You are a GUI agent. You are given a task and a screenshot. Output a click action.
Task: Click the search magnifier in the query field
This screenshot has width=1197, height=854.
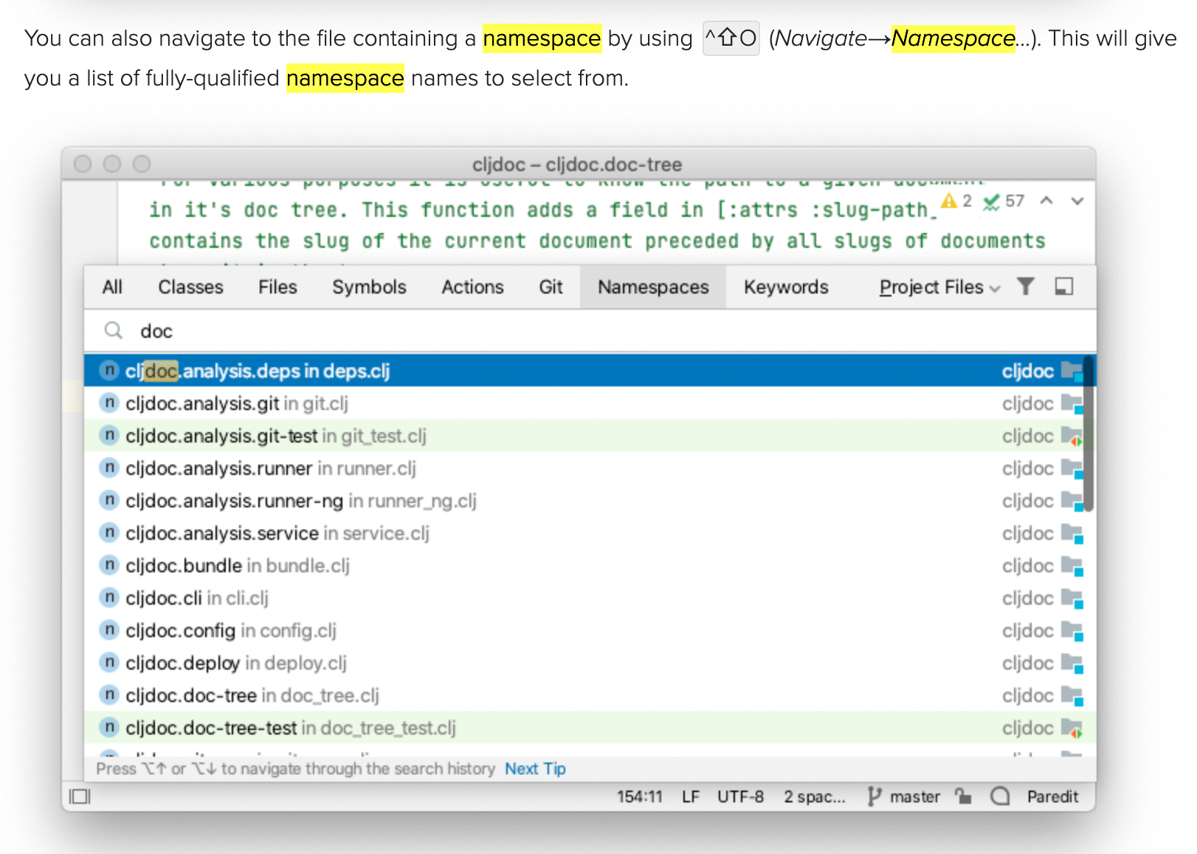click(x=113, y=331)
